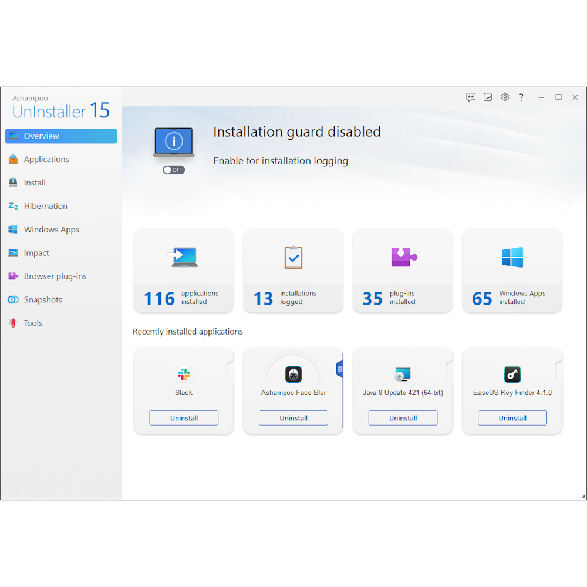587x587 pixels.
Task: Open the feedback speech-bubble icon
Action: pos(471,97)
